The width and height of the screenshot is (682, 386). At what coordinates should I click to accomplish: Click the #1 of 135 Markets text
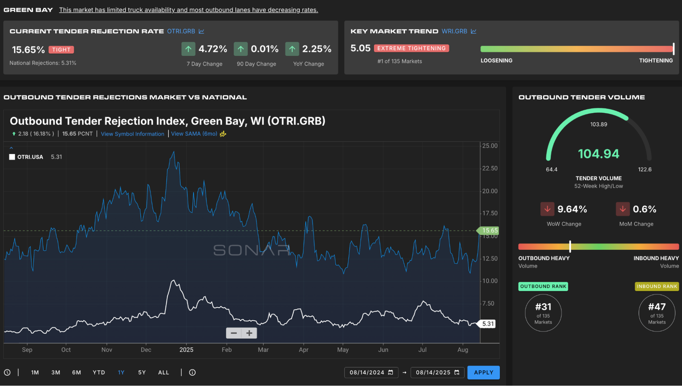click(x=400, y=61)
